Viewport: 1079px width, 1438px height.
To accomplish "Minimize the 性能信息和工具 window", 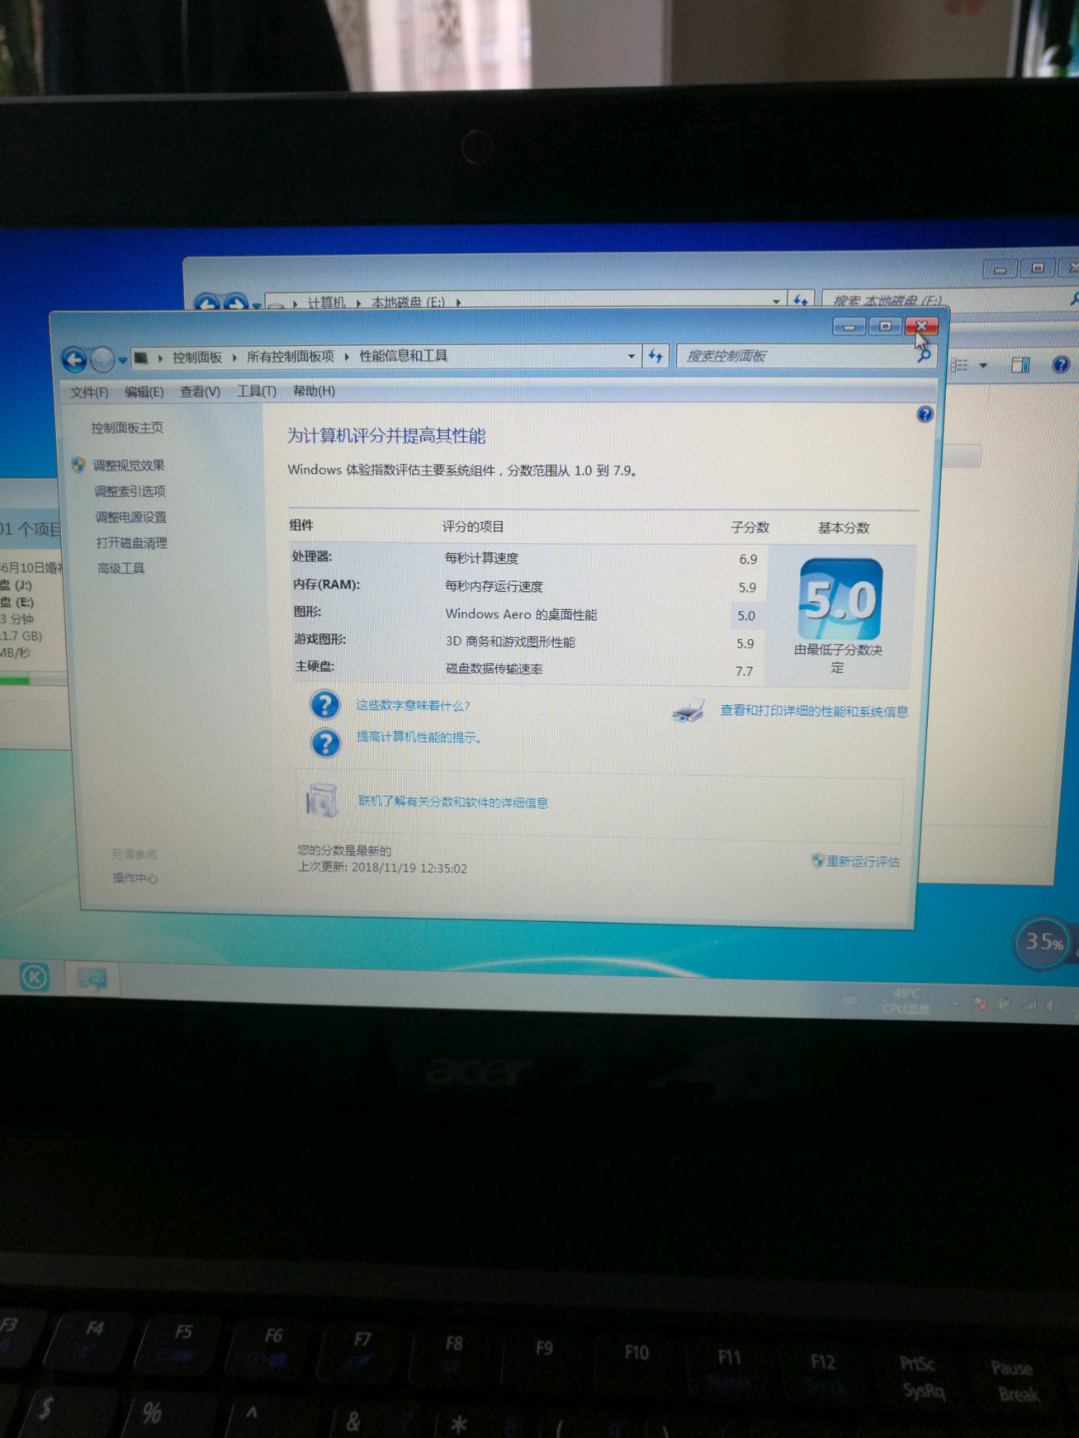I will 849,327.
